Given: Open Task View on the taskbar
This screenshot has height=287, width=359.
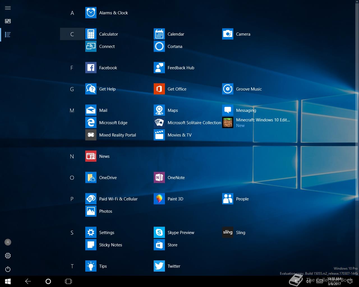Looking at the screenshot, I should [x=68, y=281].
